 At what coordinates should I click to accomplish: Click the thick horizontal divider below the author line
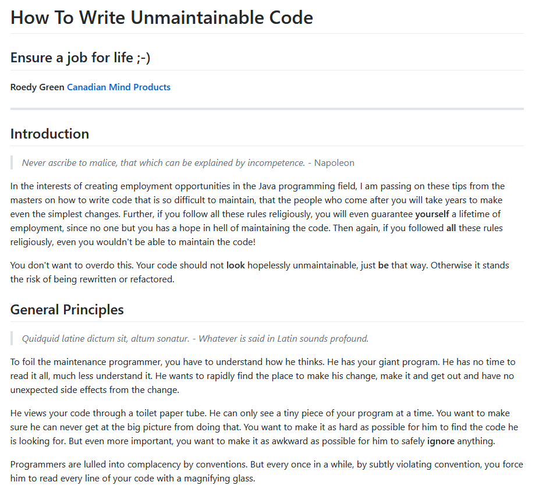pyautogui.click(x=267, y=109)
